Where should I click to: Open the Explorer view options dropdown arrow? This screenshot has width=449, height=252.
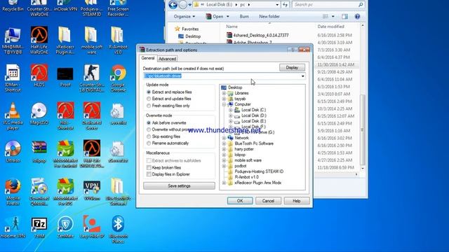(333, 17)
